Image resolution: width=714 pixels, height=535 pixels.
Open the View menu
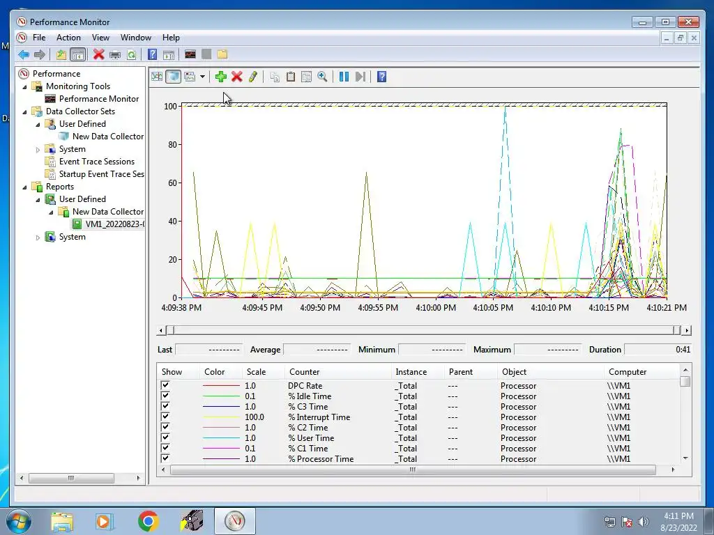pos(100,38)
